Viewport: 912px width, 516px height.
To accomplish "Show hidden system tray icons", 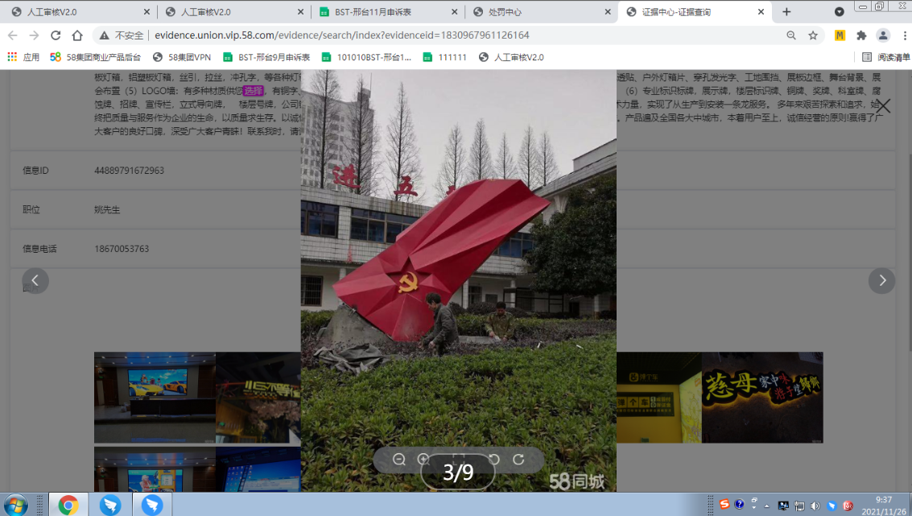I will click(766, 506).
